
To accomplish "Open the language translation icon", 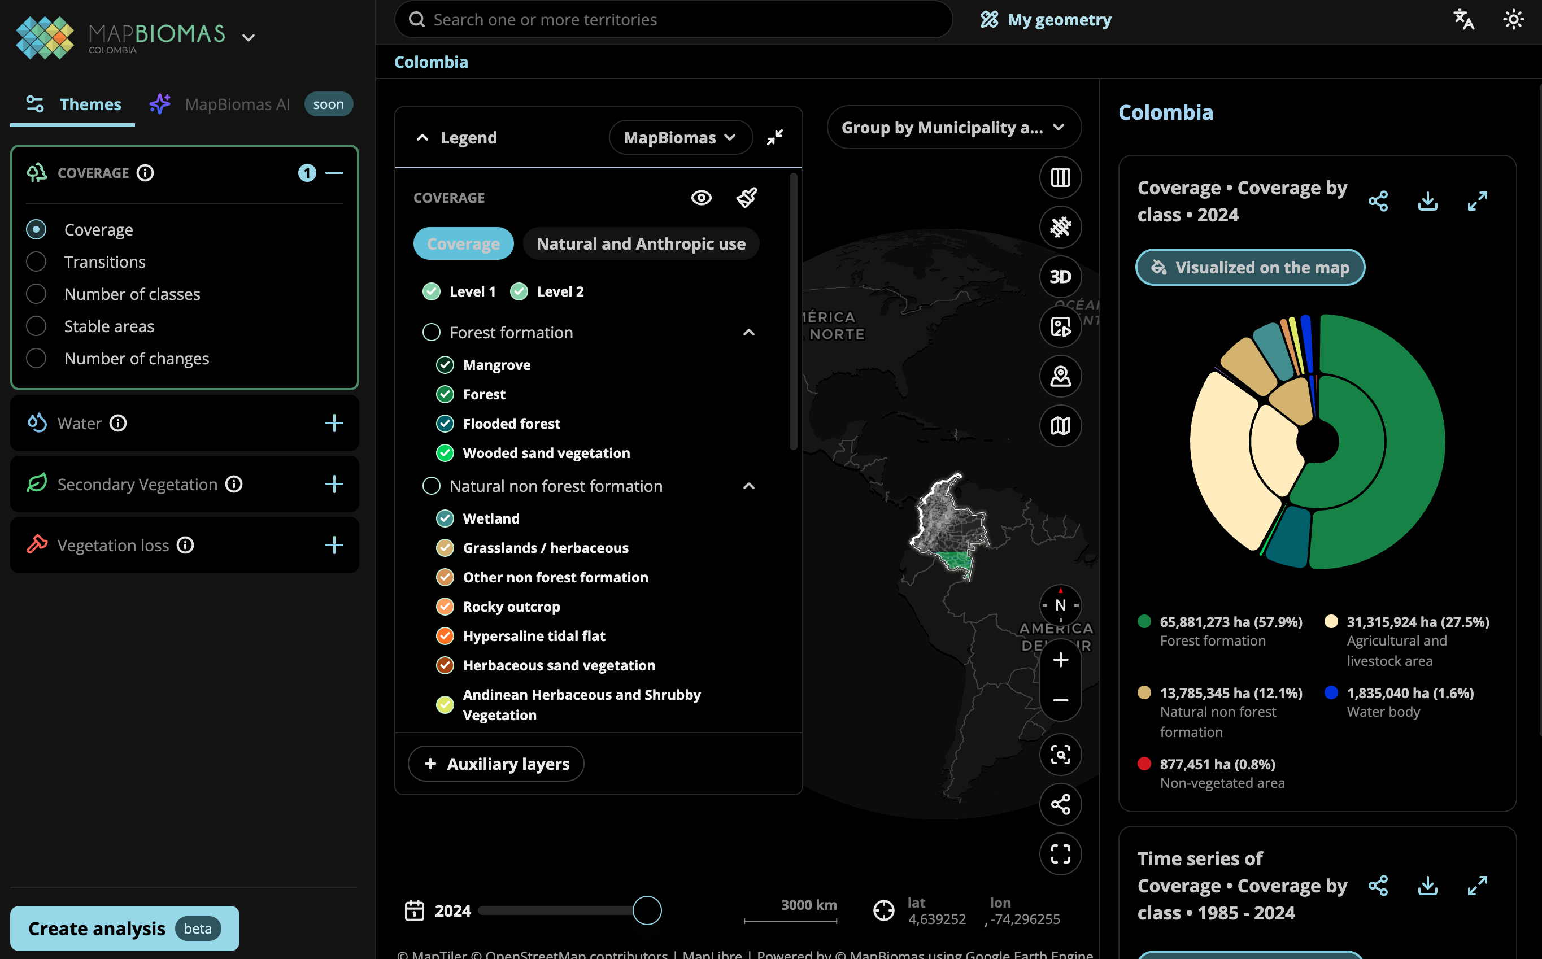I will [1463, 20].
